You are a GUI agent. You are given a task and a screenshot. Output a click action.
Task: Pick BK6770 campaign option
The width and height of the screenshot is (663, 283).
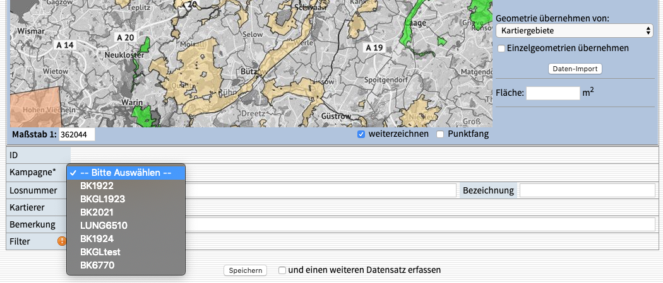click(126, 266)
